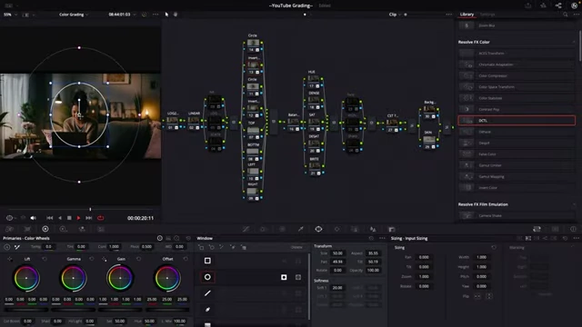Select the arrow pointer tool in node editor
Image resolution: width=582 pixels, height=327 pixels.
[166, 15]
